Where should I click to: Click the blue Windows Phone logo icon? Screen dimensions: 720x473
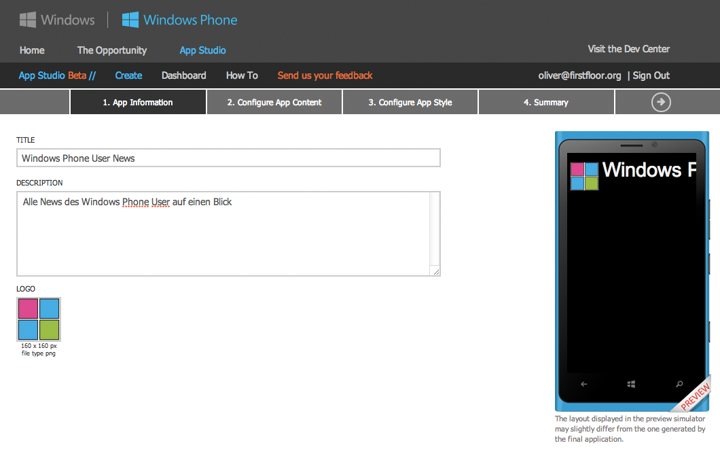[x=130, y=20]
